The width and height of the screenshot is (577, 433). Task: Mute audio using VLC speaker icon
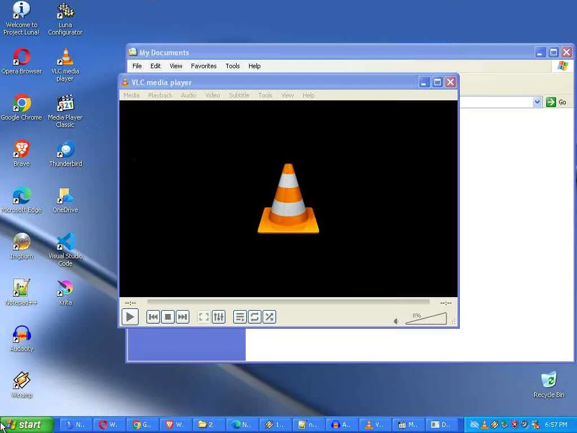coord(396,321)
